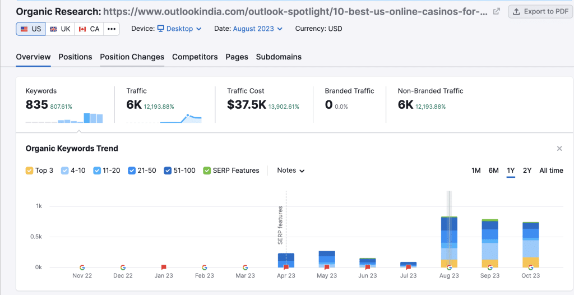574x295 pixels.
Task: Click the Google update icon at Mar 23
Action: coord(246,268)
